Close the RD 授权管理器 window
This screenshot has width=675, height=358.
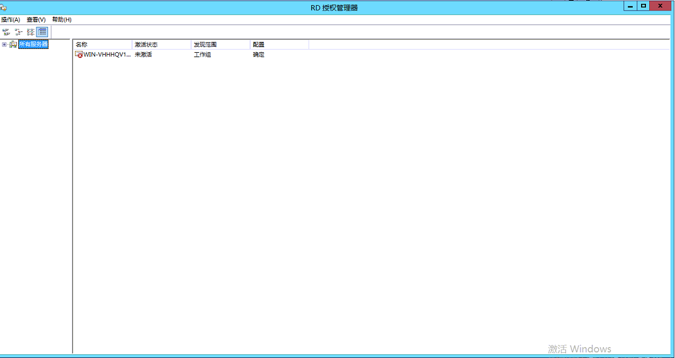tap(661, 6)
